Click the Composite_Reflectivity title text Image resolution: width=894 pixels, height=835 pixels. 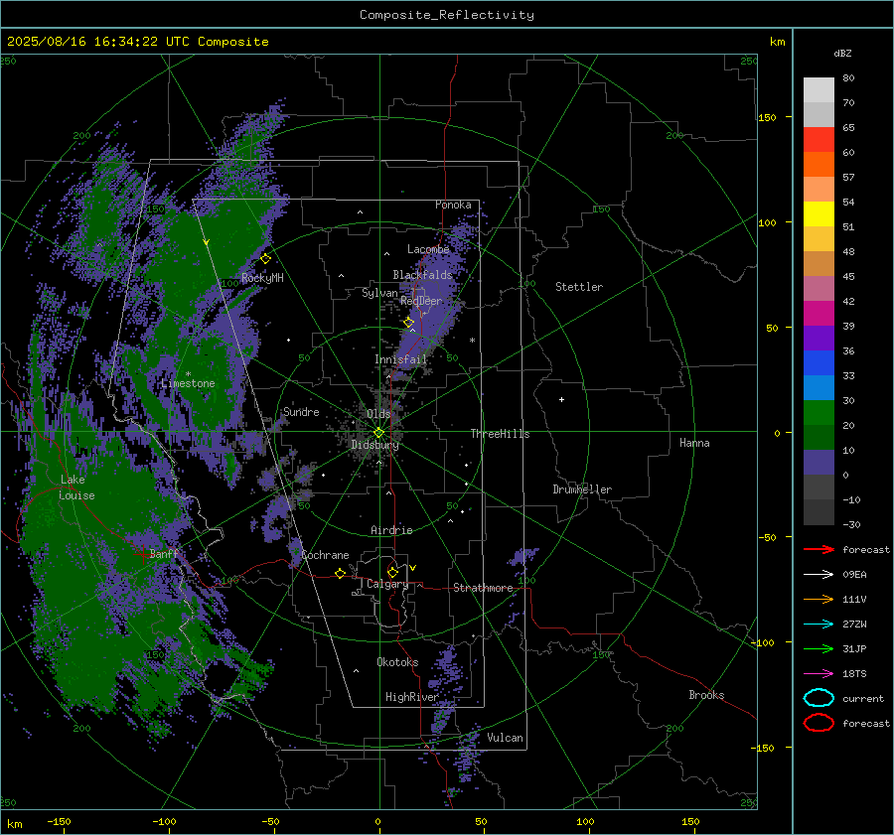coord(447,15)
